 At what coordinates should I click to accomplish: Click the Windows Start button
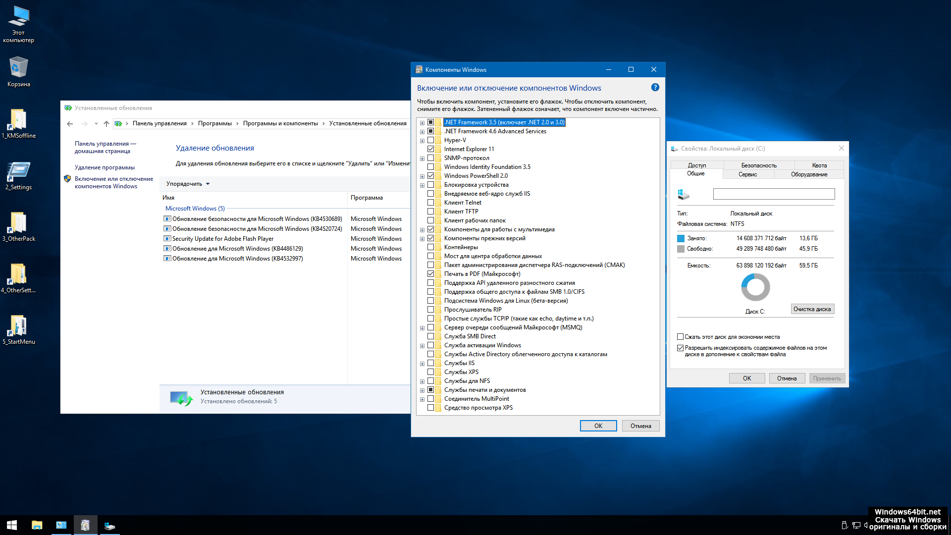point(12,525)
